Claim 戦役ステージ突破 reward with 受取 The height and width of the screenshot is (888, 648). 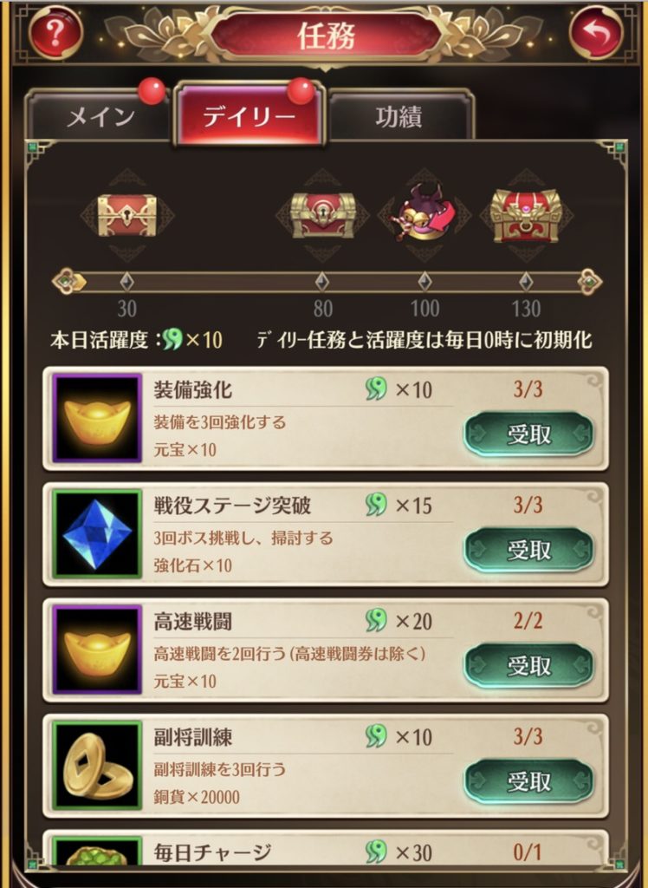pos(528,550)
